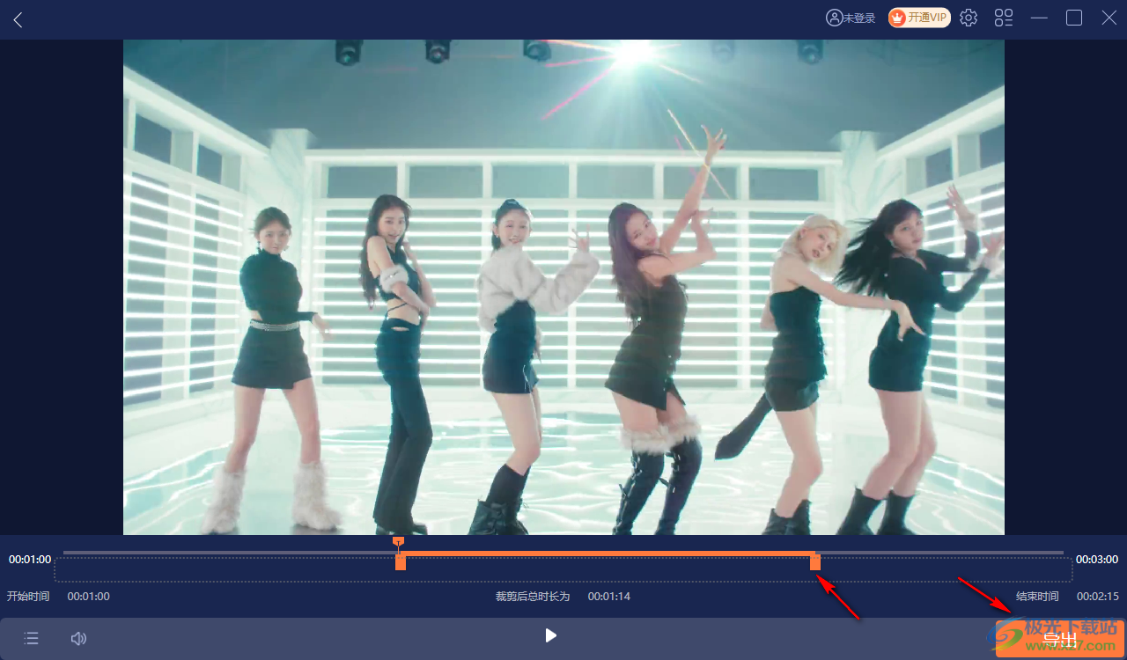Click the playhead marker above the timeline
Screen dimensions: 1127x660
click(399, 541)
